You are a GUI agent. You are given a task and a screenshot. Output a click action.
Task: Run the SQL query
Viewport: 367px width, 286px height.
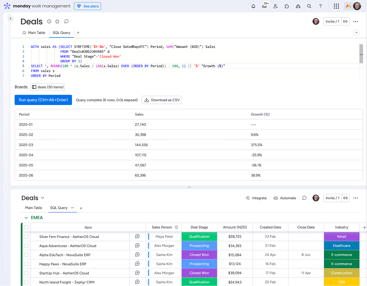click(x=43, y=100)
